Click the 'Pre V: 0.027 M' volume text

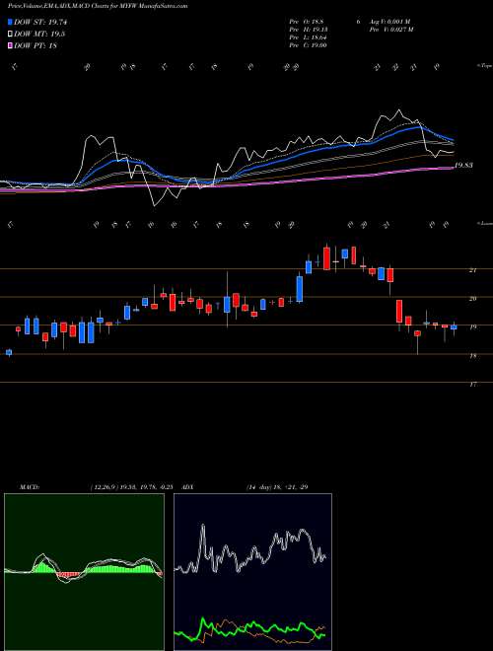coord(390,30)
